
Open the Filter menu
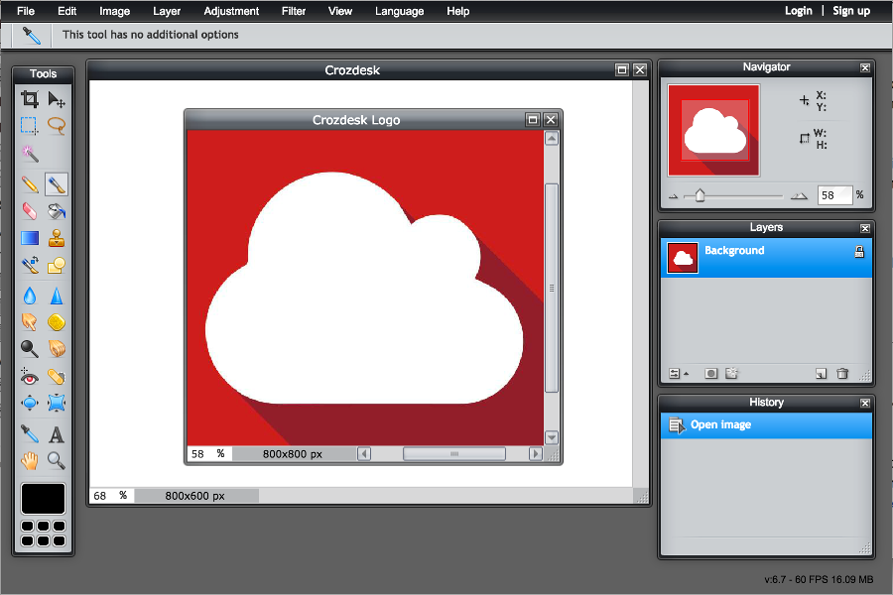coord(293,11)
